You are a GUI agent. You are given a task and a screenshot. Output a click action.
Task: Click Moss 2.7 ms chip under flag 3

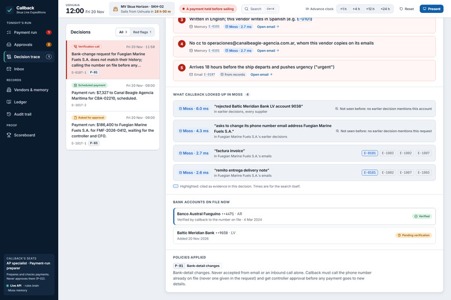[x=238, y=27]
